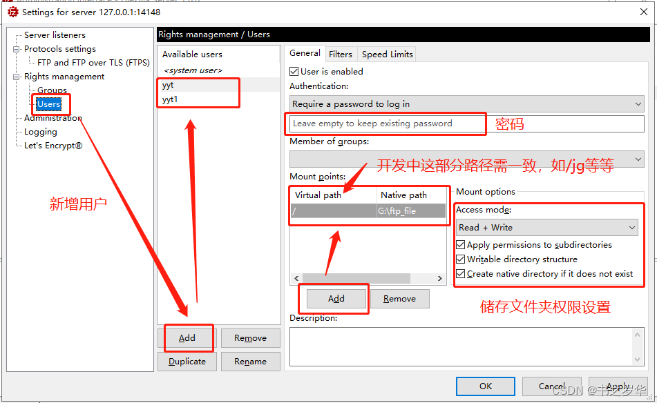Click the Duplicate user button

[x=187, y=362]
